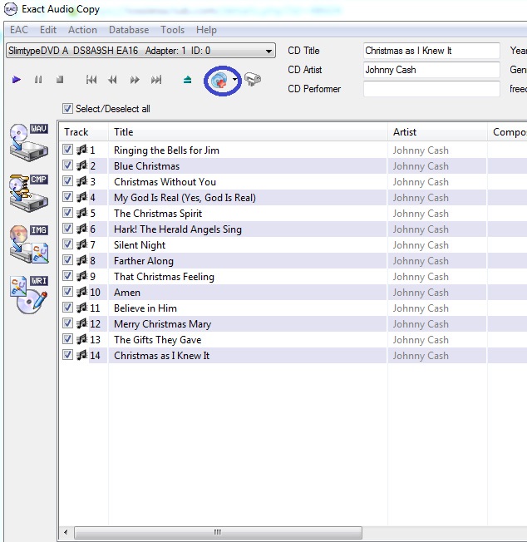Click the empty CD Performer field
The height and width of the screenshot is (542, 527).
click(x=431, y=89)
